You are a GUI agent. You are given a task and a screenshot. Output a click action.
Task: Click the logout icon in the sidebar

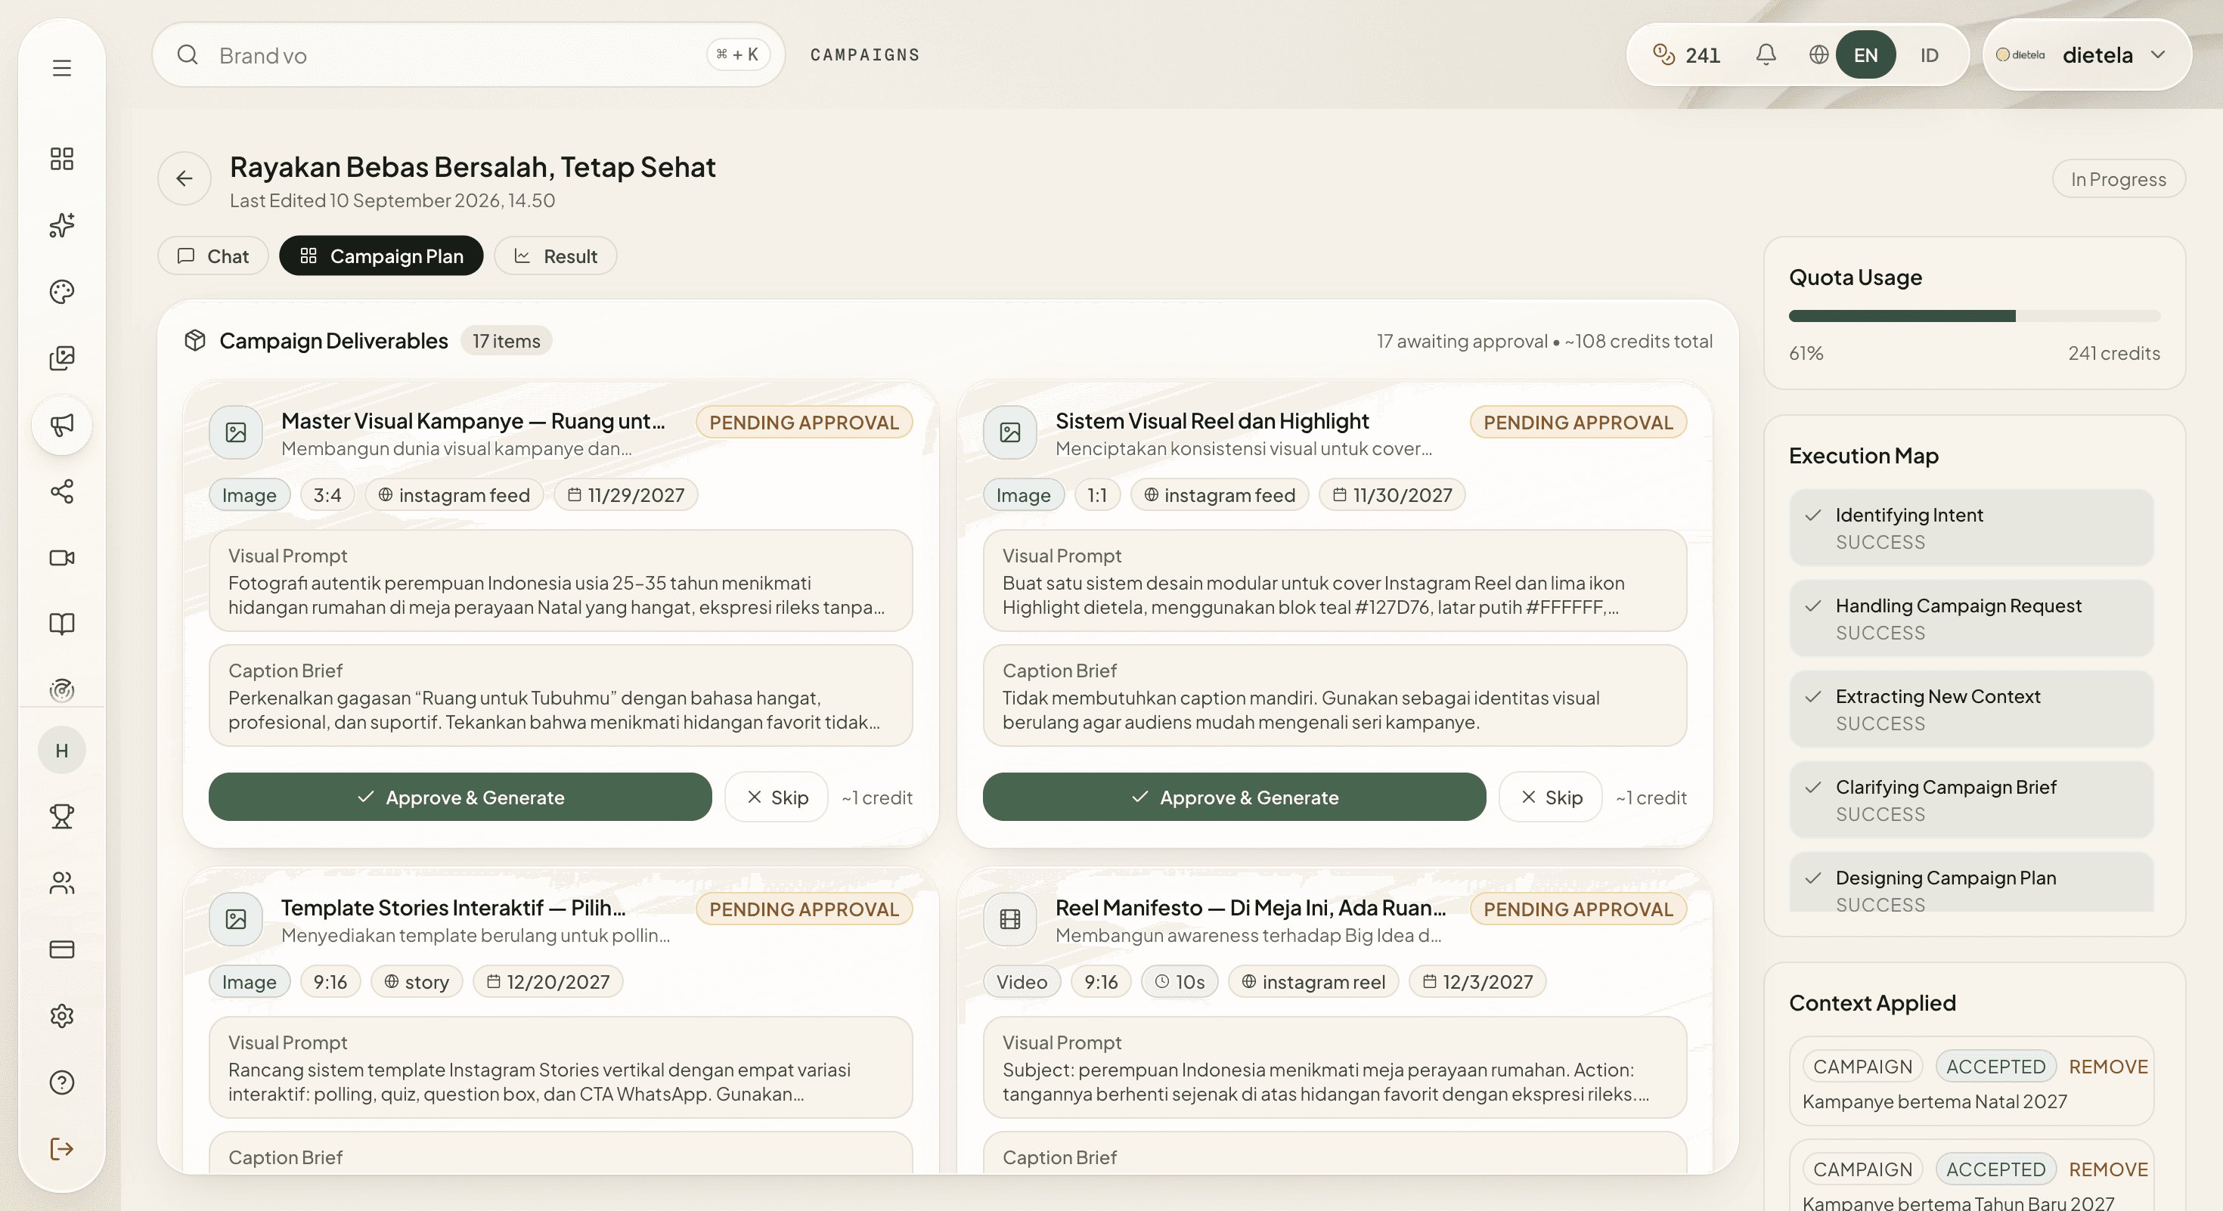coord(61,1149)
